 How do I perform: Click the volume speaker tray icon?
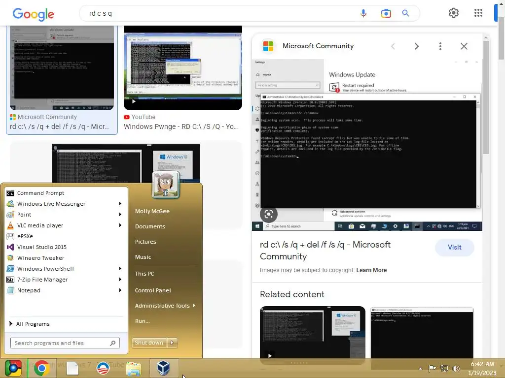[456, 368]
